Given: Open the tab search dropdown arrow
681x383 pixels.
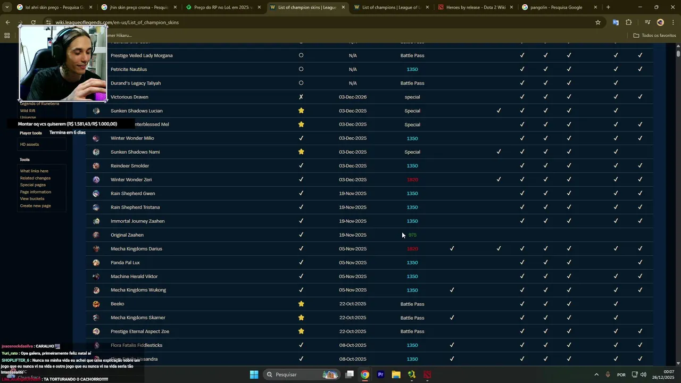Looking at the screenshot, I should pyautogui.click(x=7, y=7).
